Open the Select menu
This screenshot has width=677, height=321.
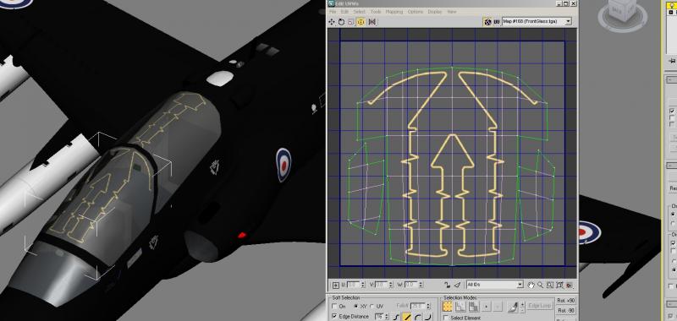tap(359, 12)
